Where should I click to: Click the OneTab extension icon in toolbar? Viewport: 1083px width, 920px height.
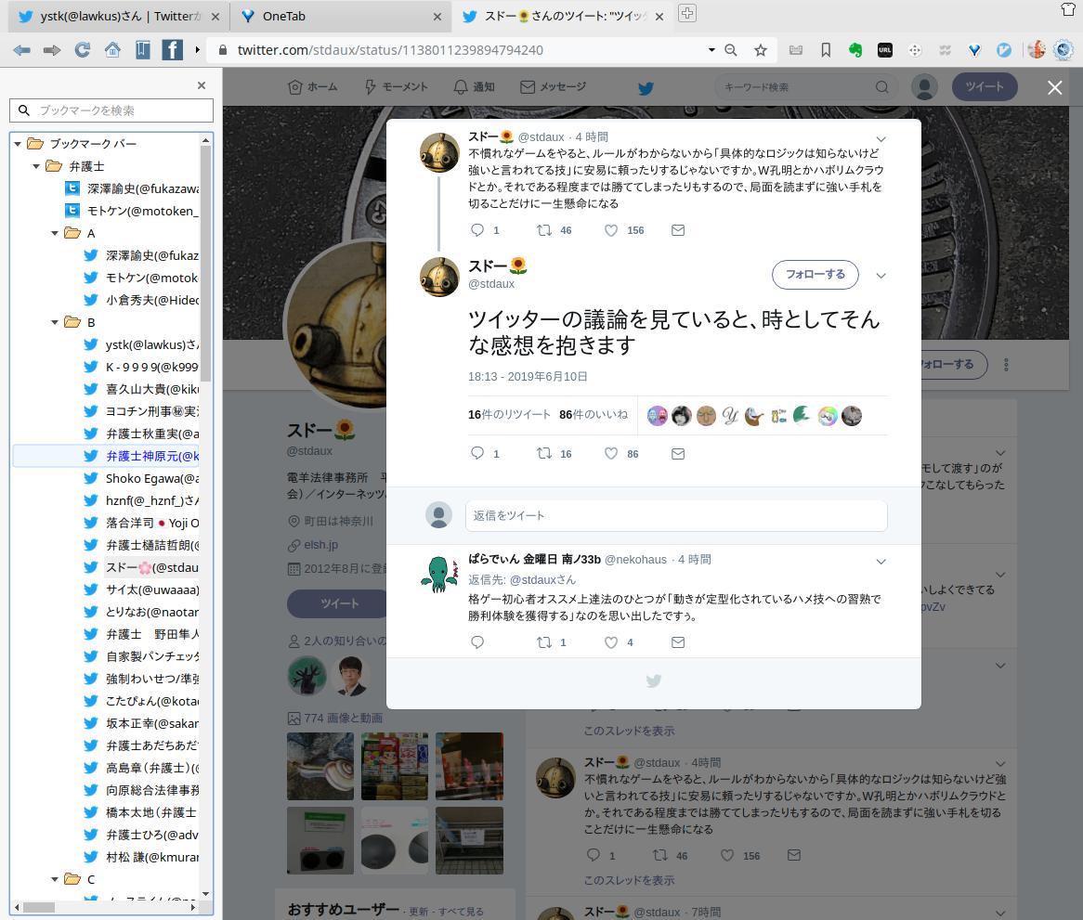pyautogui.click(x=974, y=50)
